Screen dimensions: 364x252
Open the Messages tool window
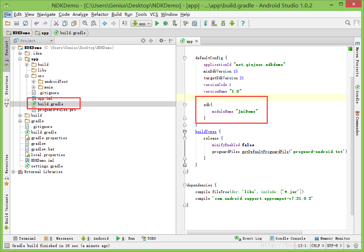(58, 238)
